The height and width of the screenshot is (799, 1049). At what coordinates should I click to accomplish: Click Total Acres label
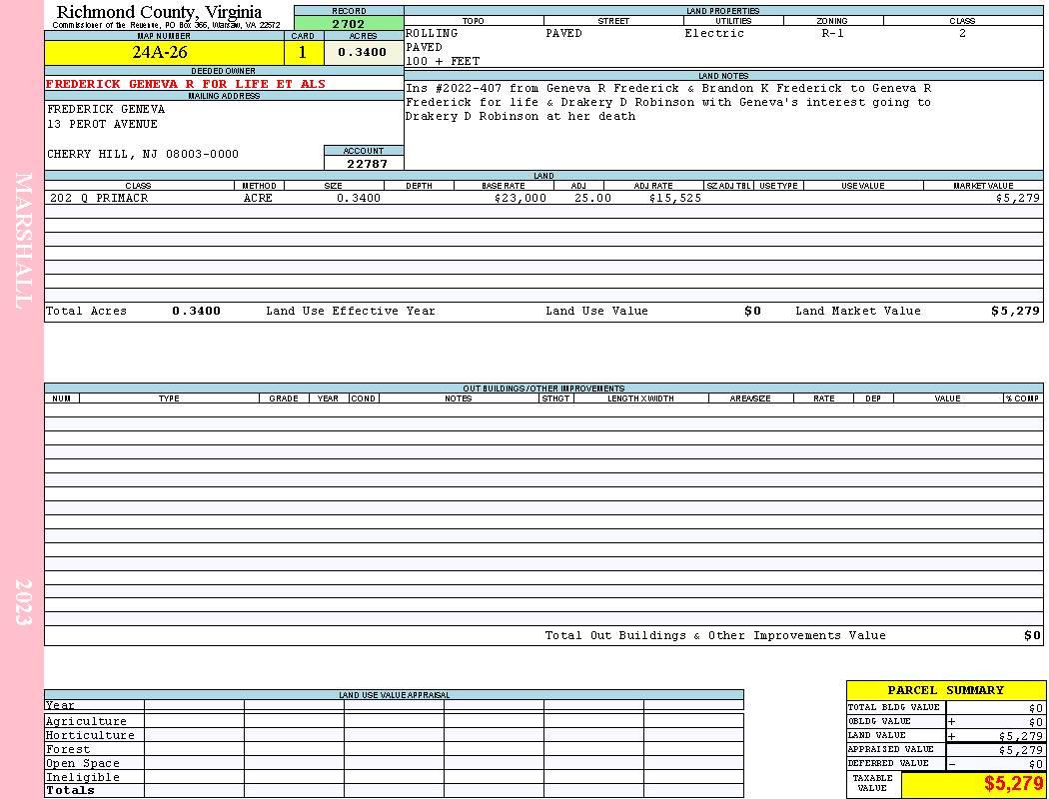(86, 311)
